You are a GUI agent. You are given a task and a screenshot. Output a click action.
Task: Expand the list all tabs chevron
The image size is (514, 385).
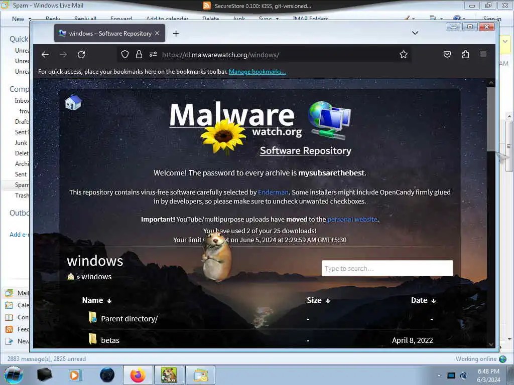(415, 33)
